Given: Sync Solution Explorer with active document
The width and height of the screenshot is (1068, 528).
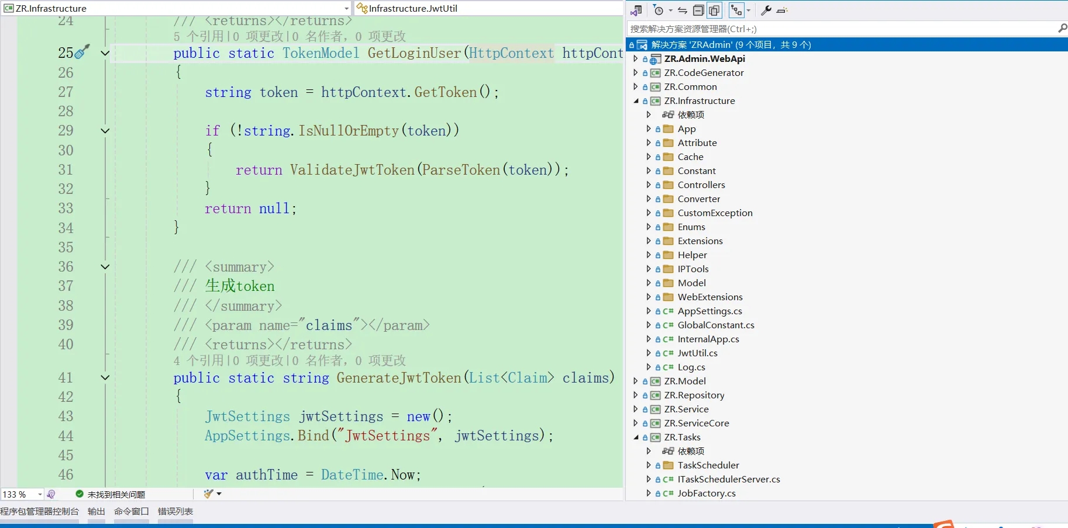Looking at the screenshot, I should pos(683,10).
